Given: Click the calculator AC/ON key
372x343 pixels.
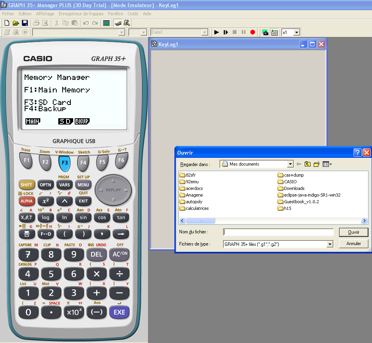Looking at the screenshot, I should [x=119, y=255].
